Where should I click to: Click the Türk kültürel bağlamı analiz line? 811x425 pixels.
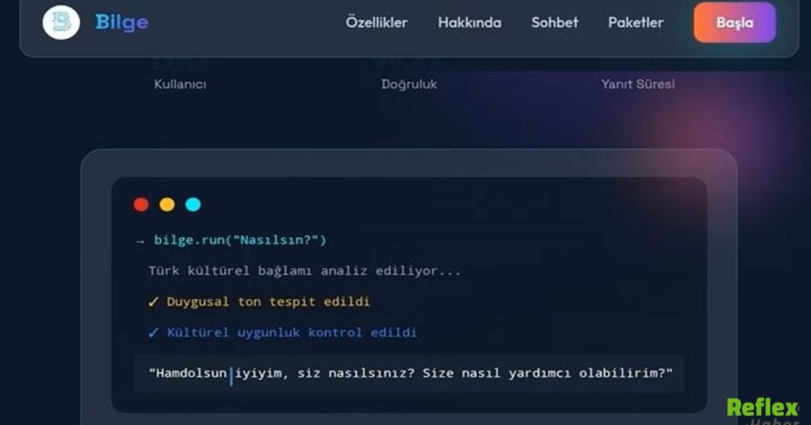pos(305,271)
